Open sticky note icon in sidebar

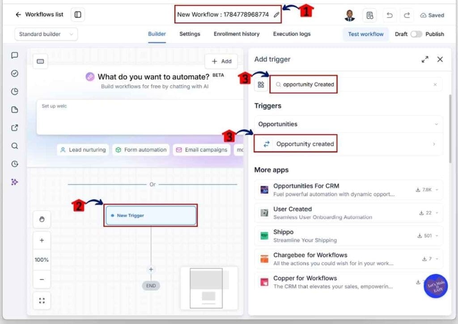click(x=15, y=109)
